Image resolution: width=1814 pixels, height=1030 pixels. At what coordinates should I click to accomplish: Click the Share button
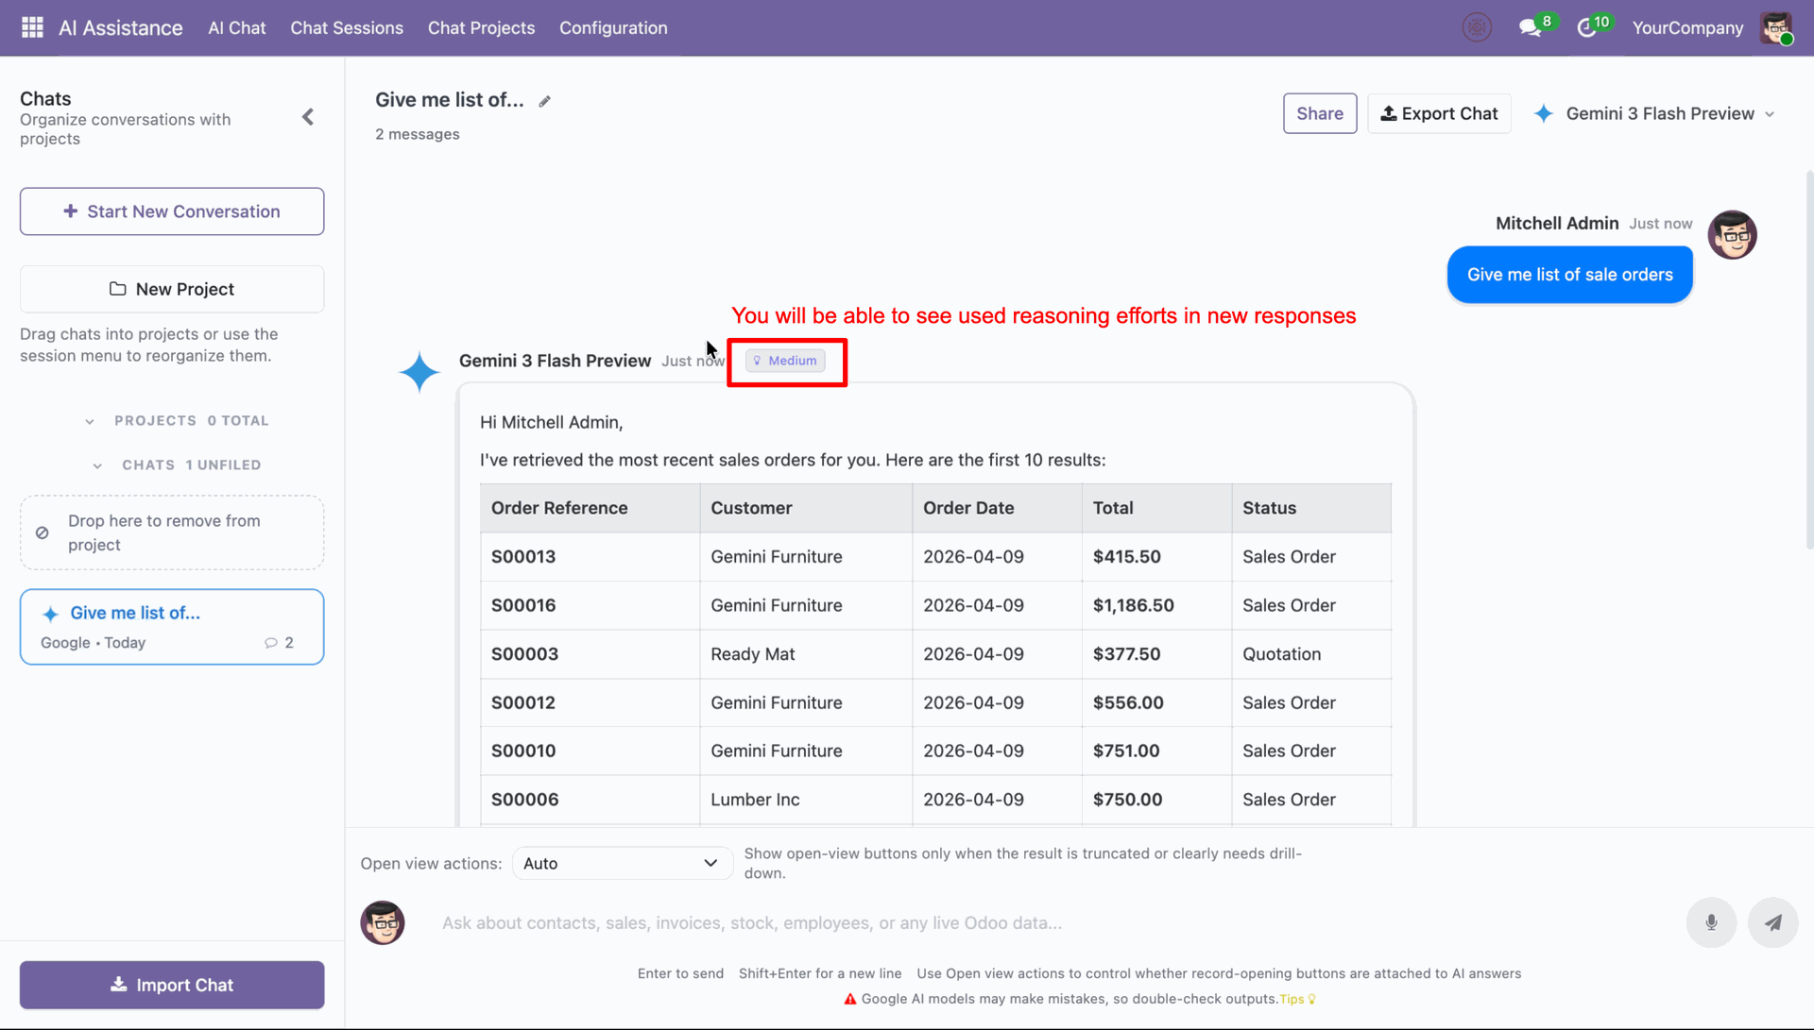[1319, 113]
